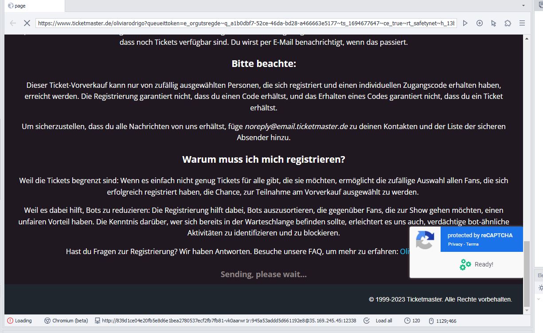The image size is (543, 333).
Task: Click the scrollbar up arrow
Action: tap(527, 38)
